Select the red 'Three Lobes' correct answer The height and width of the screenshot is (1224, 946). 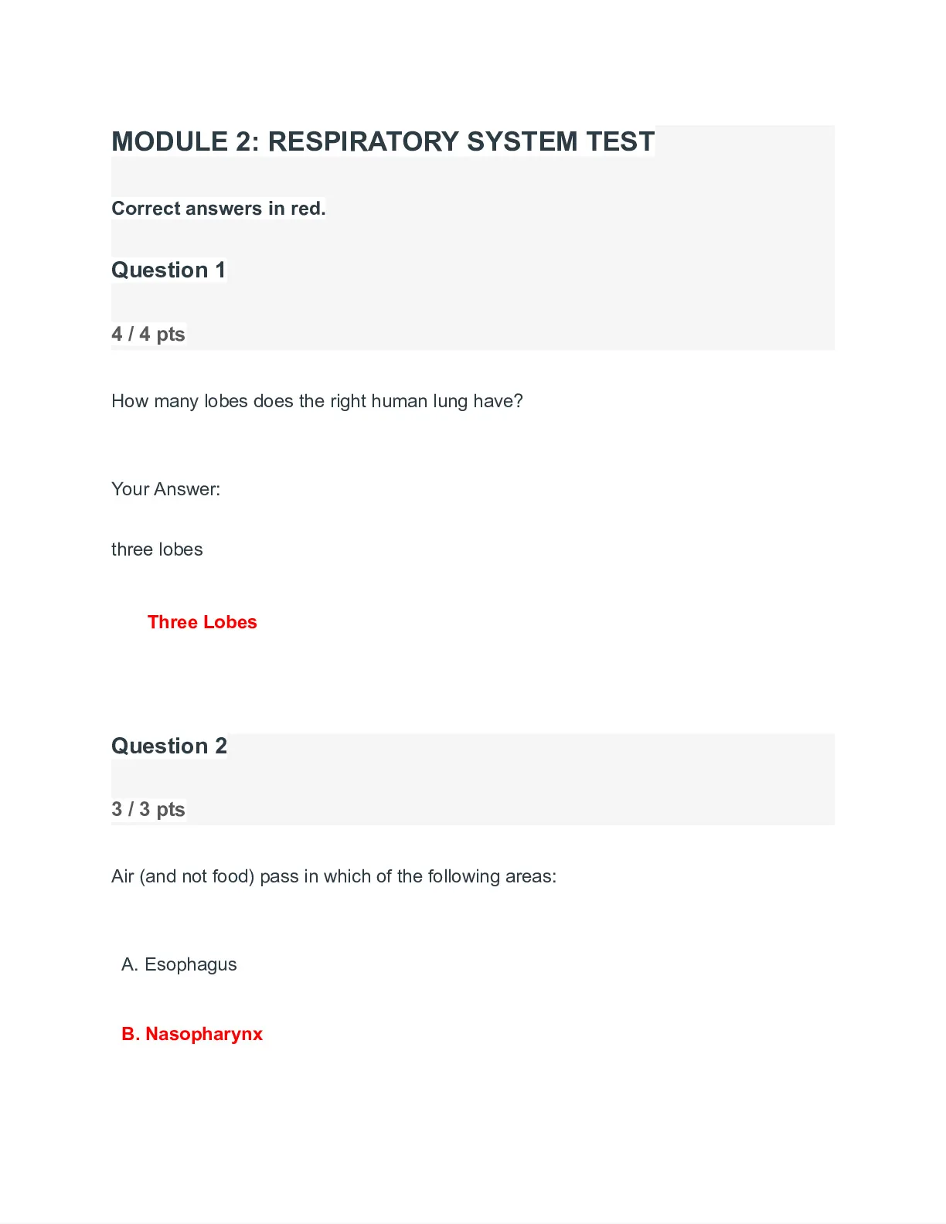202,622
